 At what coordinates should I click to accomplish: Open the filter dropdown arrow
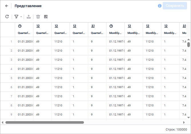click(x=21, y=17)
